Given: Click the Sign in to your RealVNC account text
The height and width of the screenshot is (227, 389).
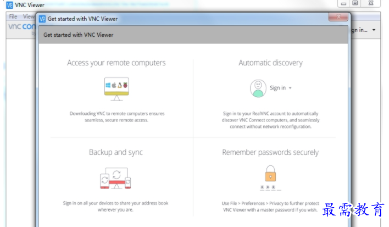Looking at the screenshot, I should pos(270,120).
